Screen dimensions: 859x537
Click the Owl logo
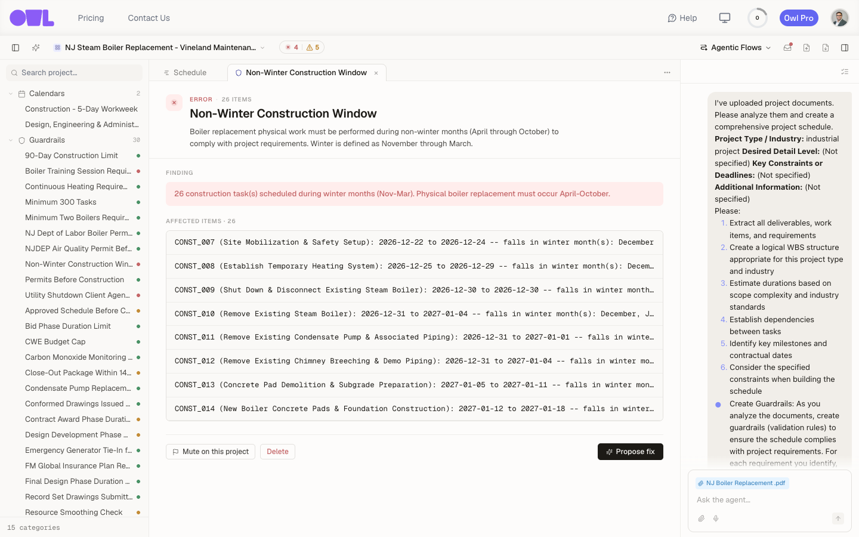pyautogui.click(x=32, y=18)
